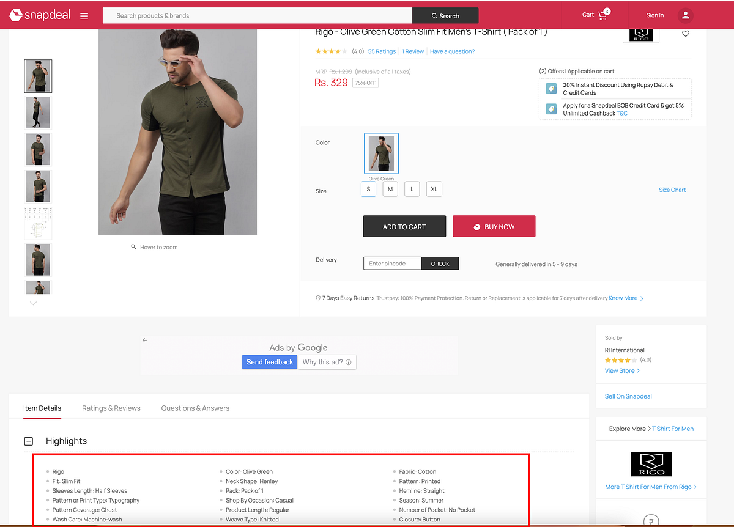Open the Questions & Answers tab
The height and width of the screenshot is (527, 734).
tap(195, 408)
